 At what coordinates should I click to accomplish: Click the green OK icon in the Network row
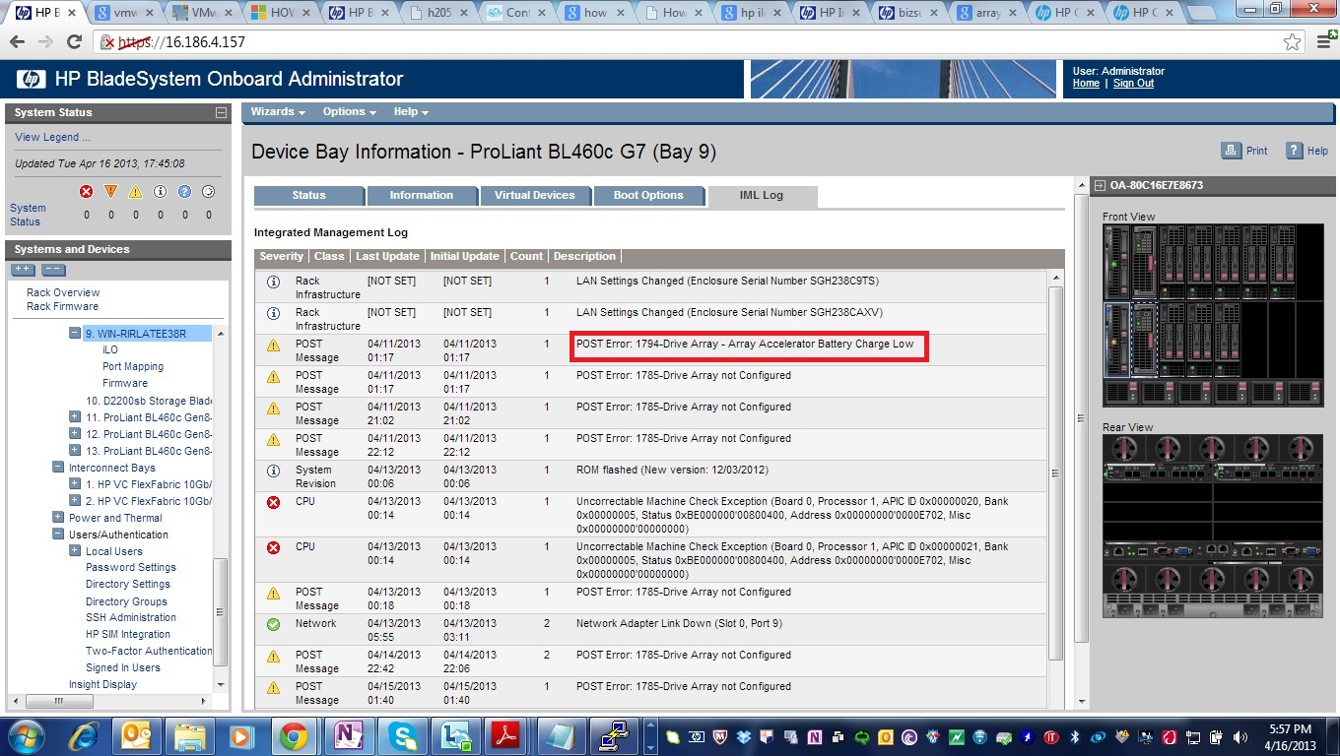click(273, 624)
